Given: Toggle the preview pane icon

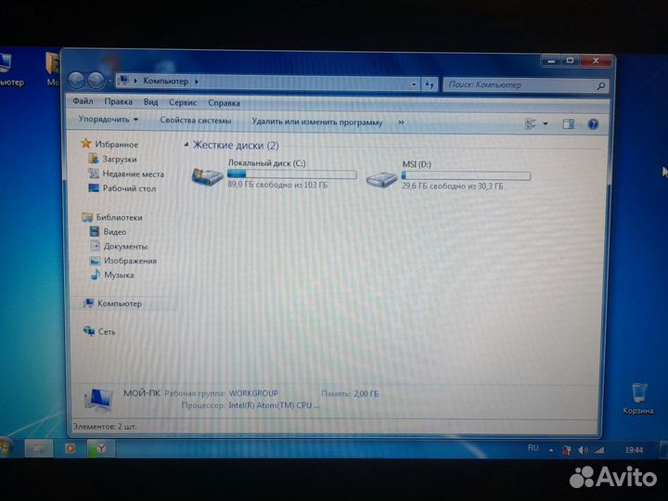Looking at the screenshot, I should pyautogui.click(x=569, y=123).
